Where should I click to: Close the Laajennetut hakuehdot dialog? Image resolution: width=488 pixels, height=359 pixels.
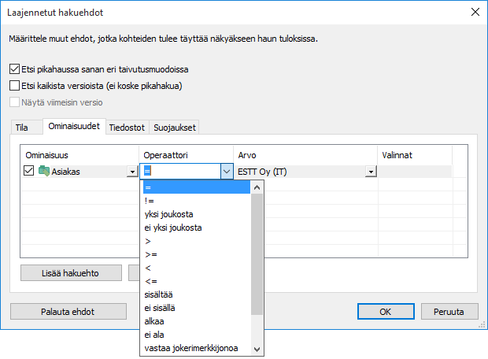(474, 12)
